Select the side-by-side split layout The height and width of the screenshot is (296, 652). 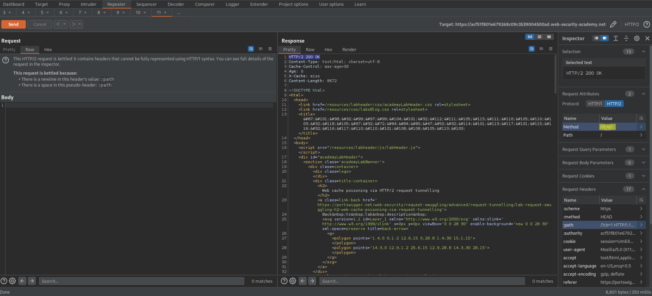click(530, 37)
